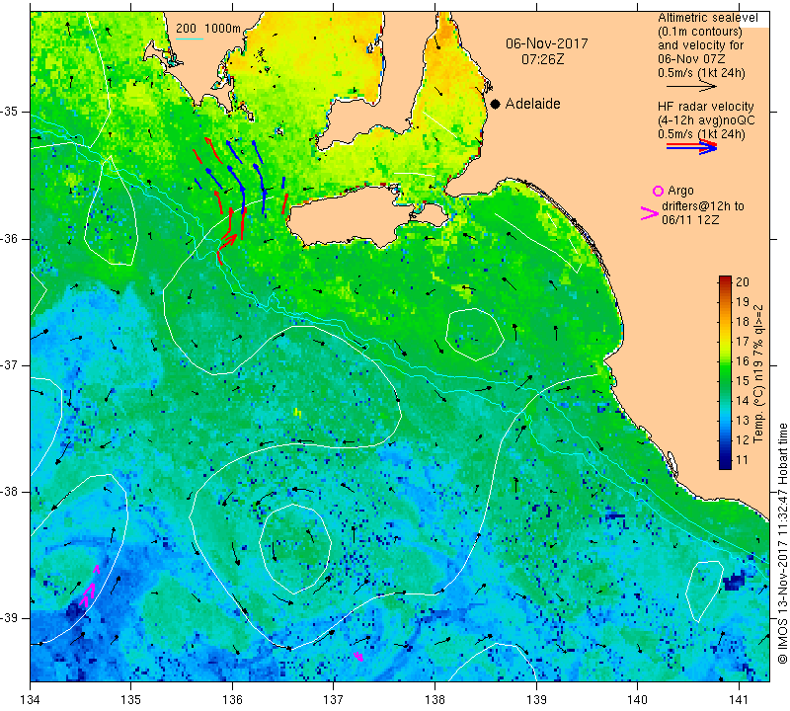Click the 07:26Z time label
The width and height of the screenshot is (790, 711).
[542, 59]
